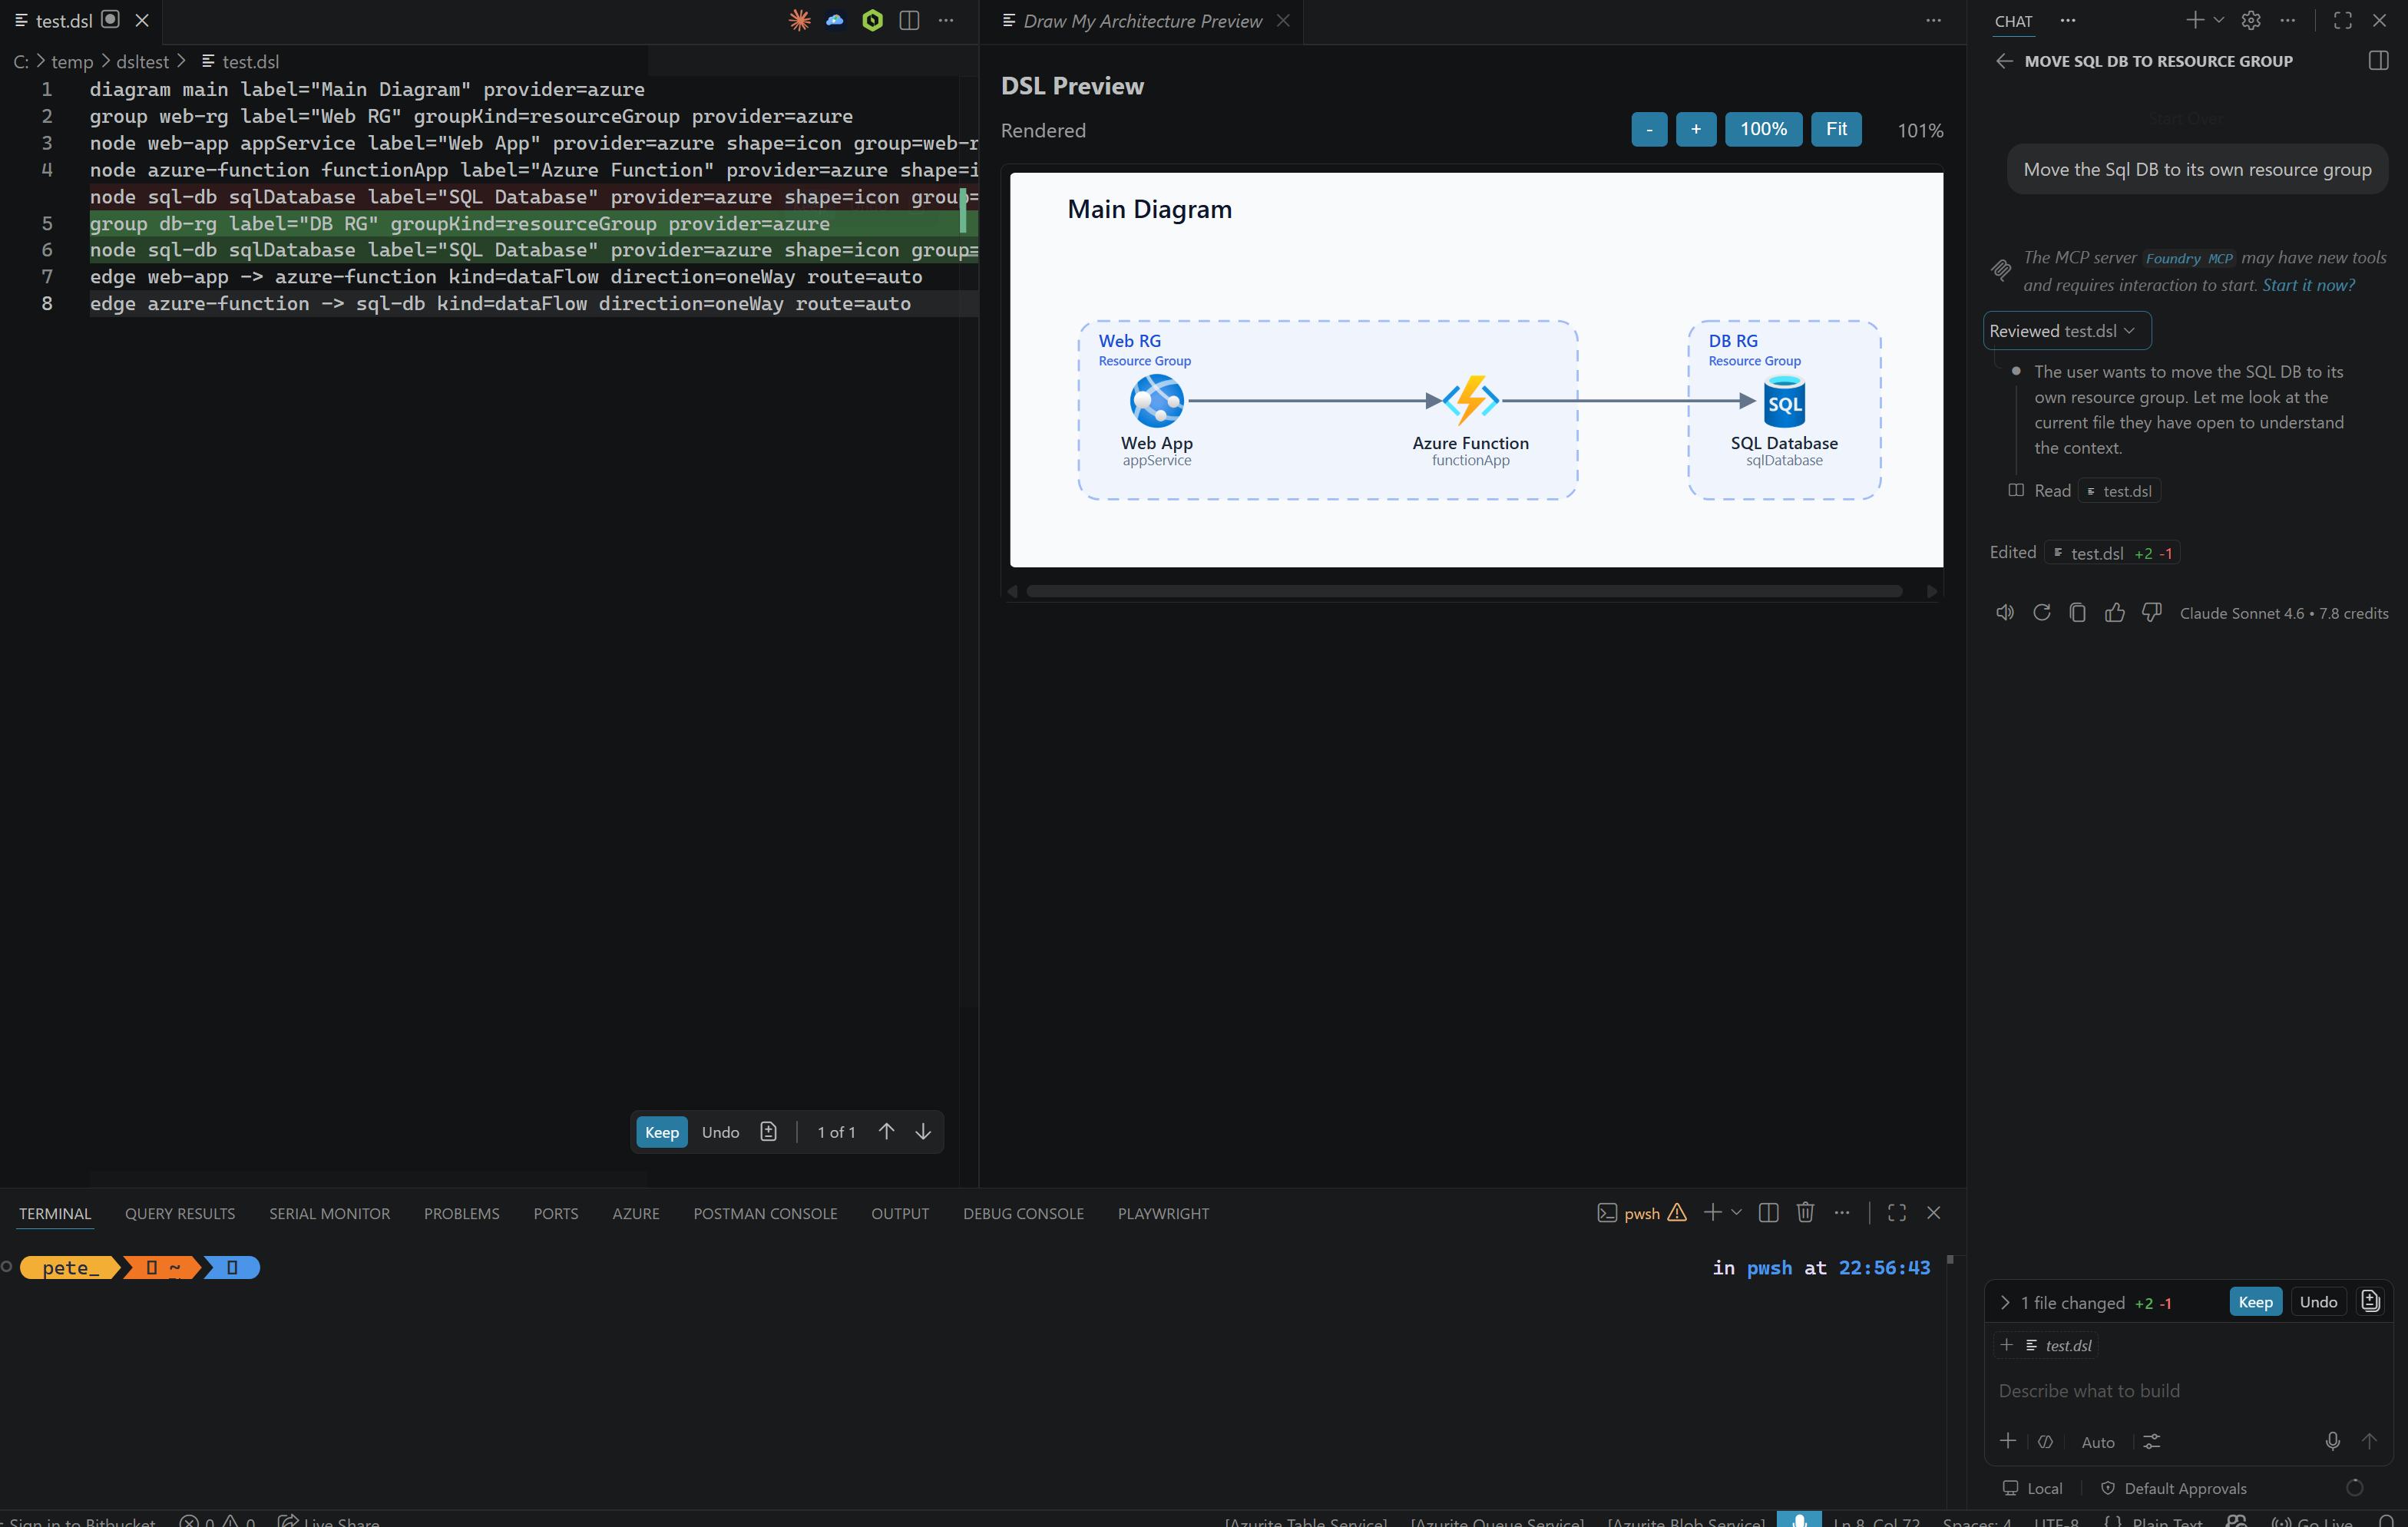The image size is (2408, 1527).
Task: Give thumbs down to the response
Action: (x=2152, y=612)
